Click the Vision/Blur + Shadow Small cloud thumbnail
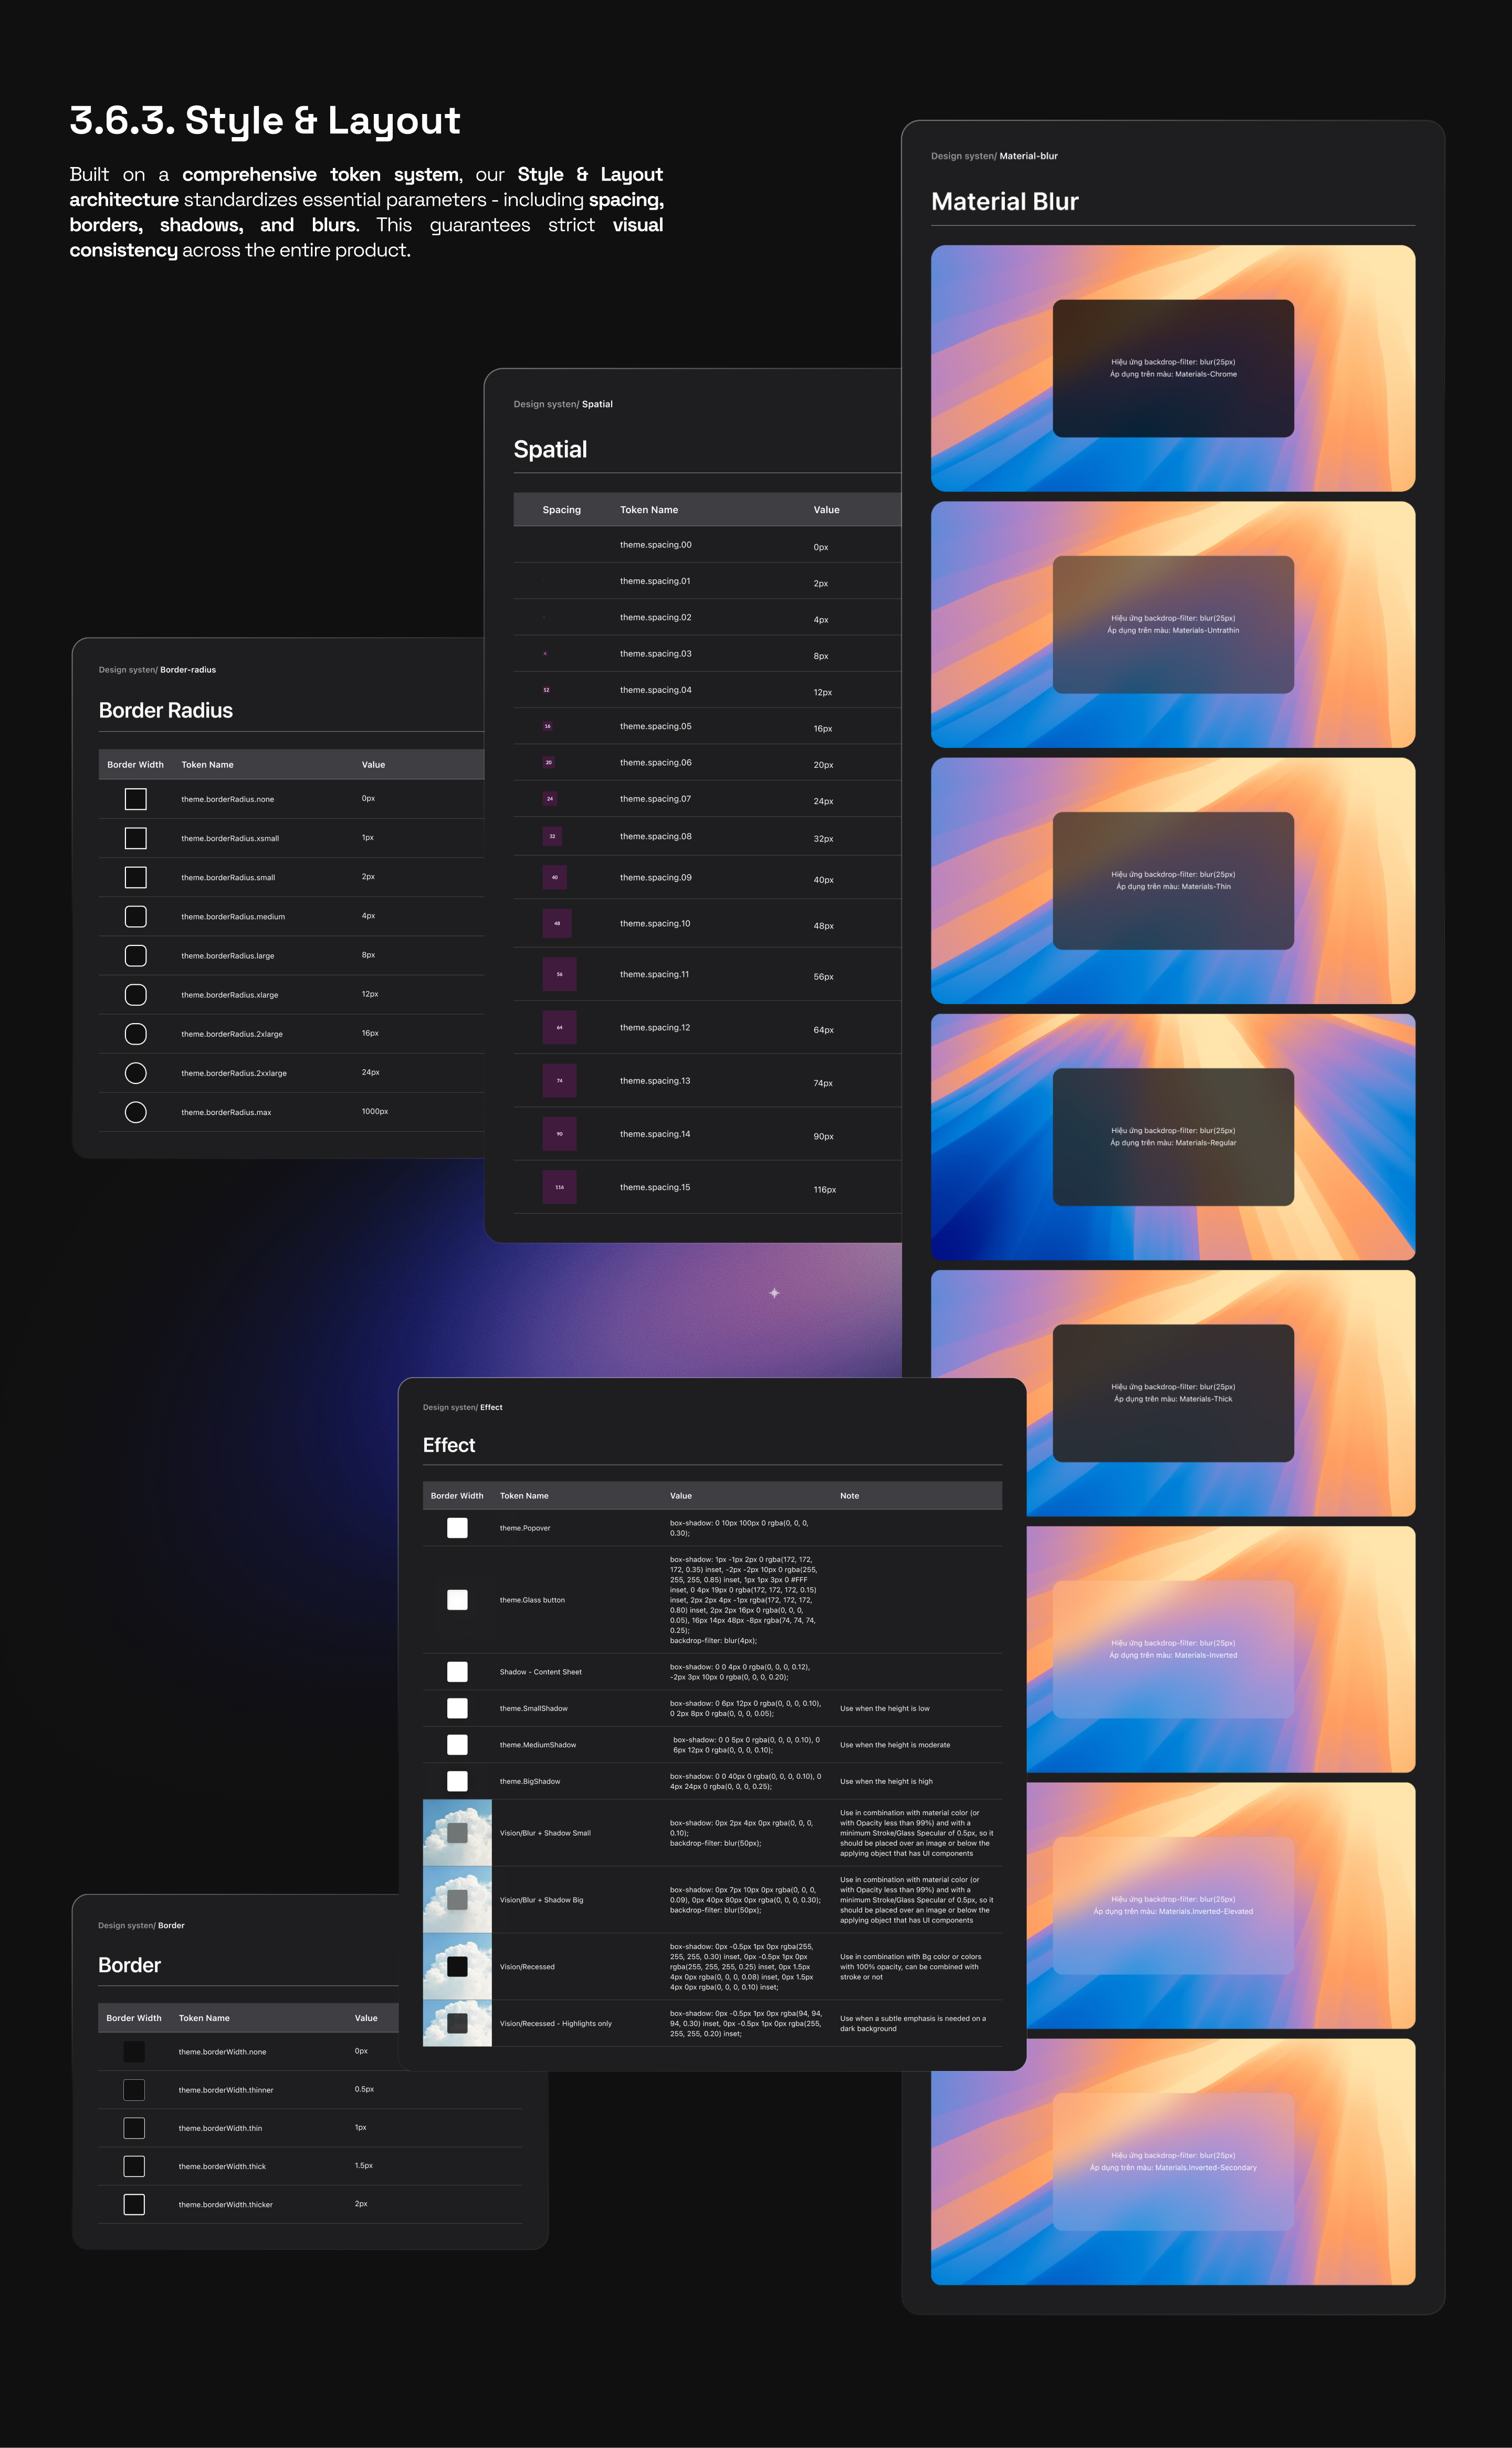 click(x=457, y=1833)
